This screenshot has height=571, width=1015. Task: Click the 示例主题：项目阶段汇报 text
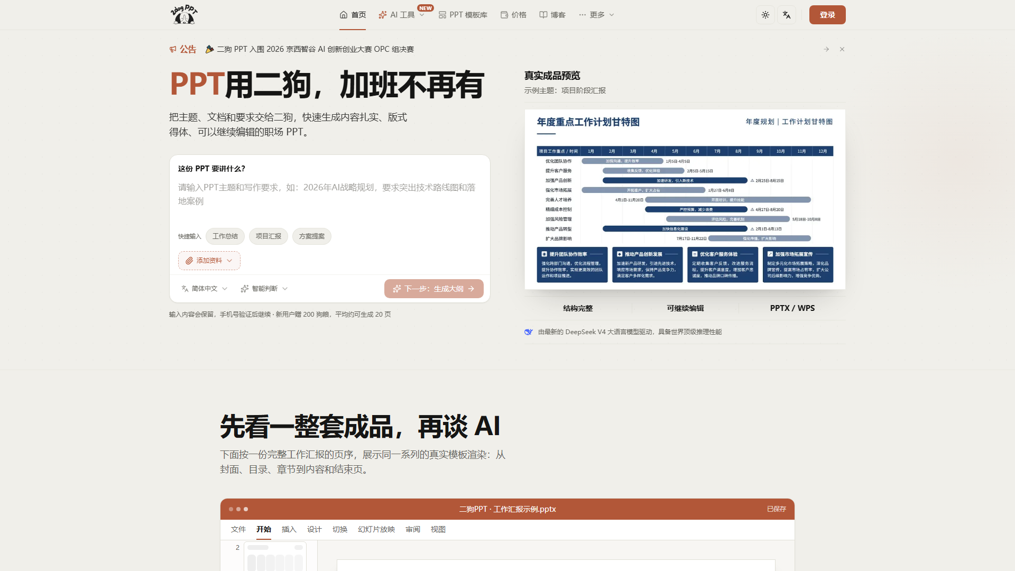[565, 90]
